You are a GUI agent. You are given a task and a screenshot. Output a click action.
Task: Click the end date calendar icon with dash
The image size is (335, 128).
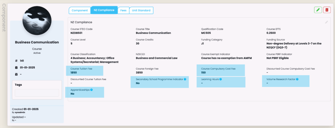pyautogui.click(x=16, y=74)
